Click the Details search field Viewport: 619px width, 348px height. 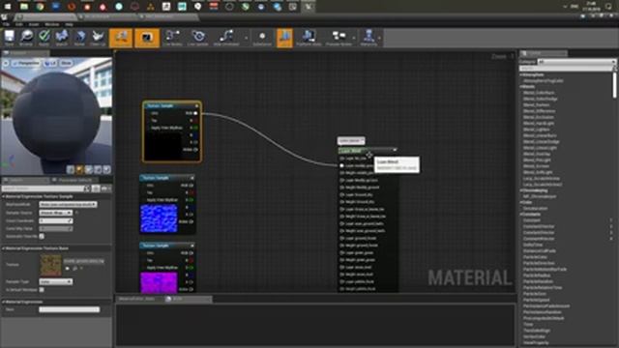click(45, 188)
